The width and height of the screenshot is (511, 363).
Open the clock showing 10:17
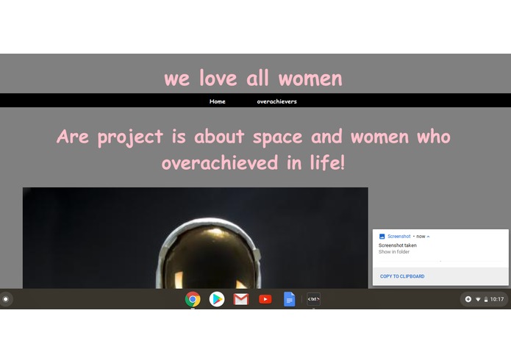(496, 299)
